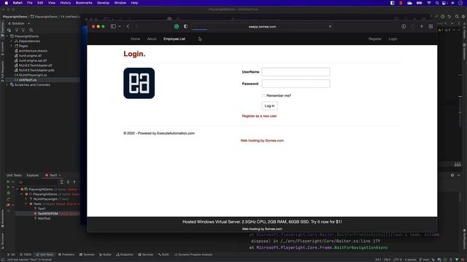Image resolution: width=467 pixels, height=262 pixels.
Task: Open the History menu
Action: [x=66, y=3]
